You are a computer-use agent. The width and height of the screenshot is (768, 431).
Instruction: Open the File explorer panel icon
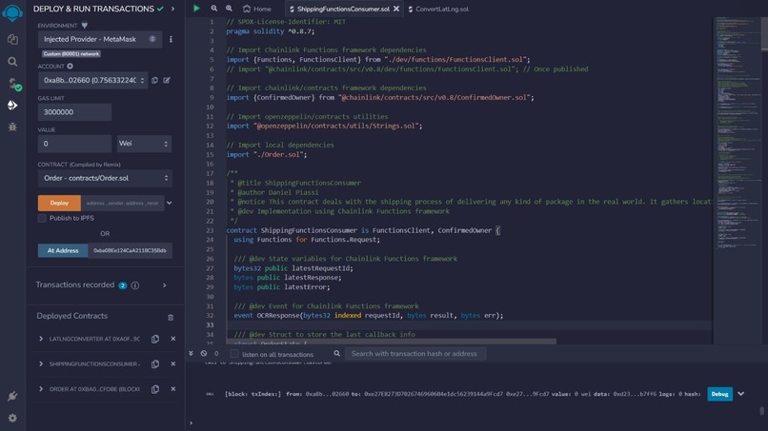[x=12, y=39]
